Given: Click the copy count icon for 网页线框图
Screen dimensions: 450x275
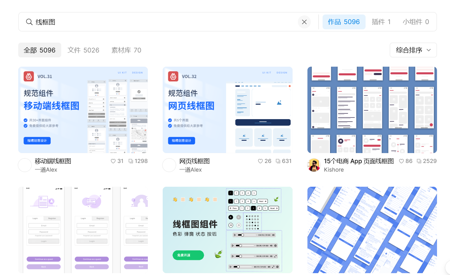Looking at the screenshot, I should [x=278, y=161].
